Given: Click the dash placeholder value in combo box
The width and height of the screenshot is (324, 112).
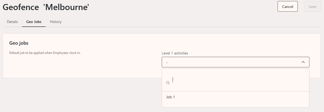Looking at the screenshot, I should click(167, 62).
